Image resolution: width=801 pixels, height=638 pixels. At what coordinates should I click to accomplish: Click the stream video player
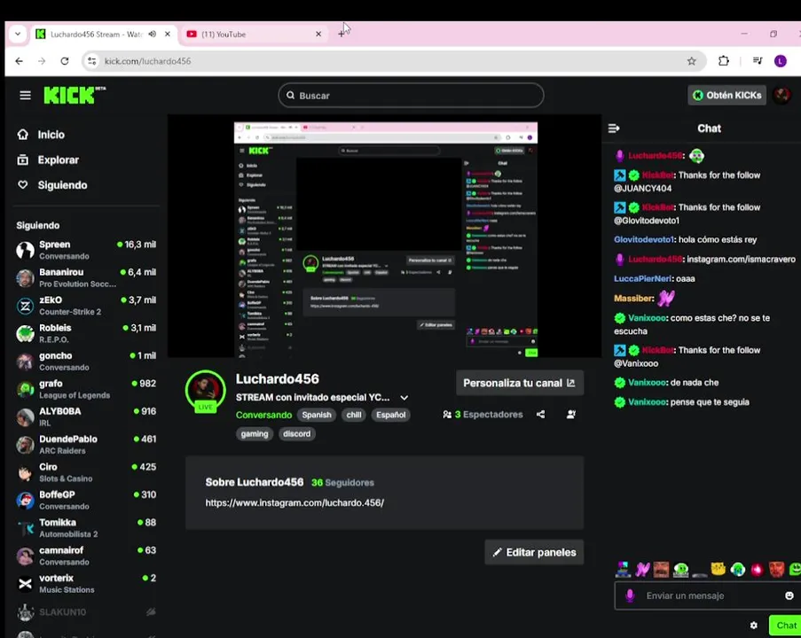[x=385, y=236]
